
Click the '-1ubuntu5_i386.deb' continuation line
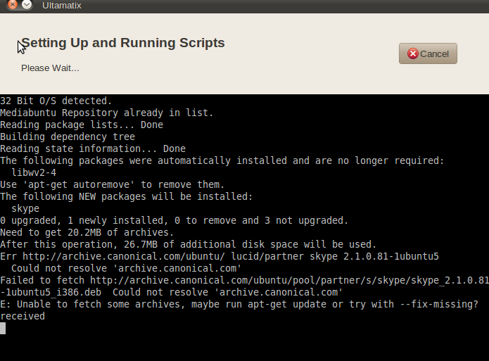[171, 292]
